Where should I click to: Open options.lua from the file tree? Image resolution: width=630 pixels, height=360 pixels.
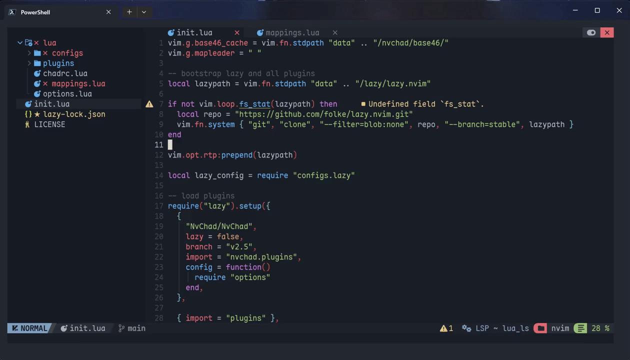point(67,94)
